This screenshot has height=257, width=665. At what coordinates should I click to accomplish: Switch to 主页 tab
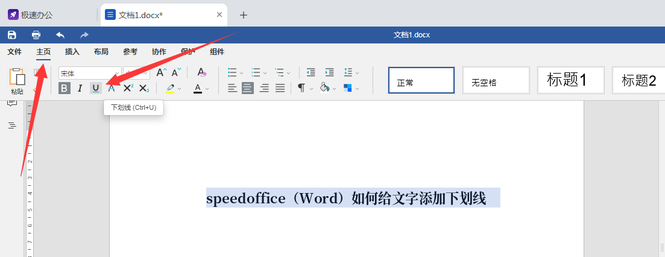pos(43,52)
